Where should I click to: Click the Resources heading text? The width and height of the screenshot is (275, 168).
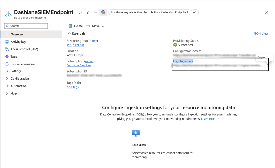tap(139, 145)
